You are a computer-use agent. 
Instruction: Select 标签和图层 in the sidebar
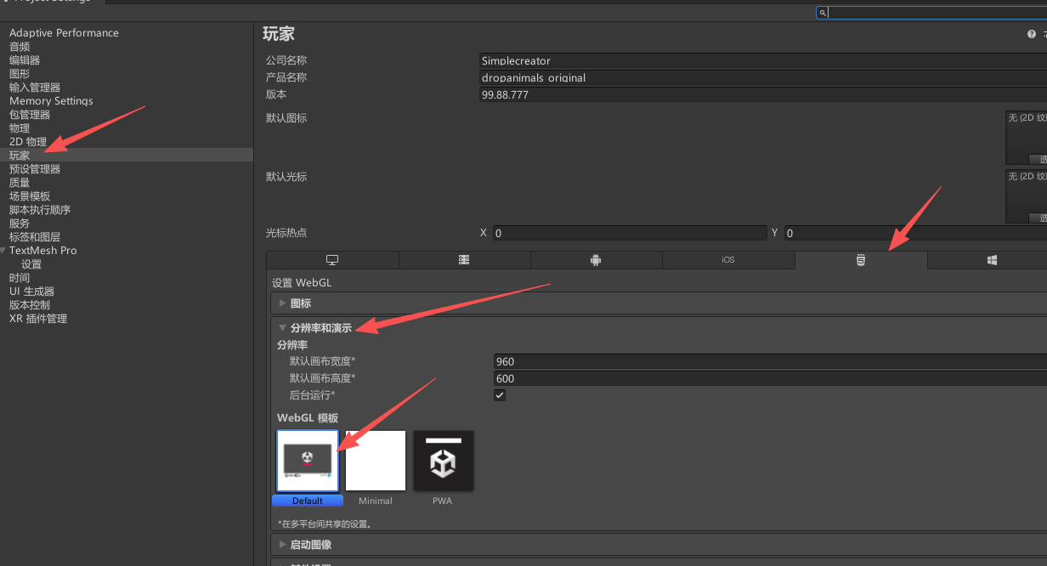pos(35,237)
